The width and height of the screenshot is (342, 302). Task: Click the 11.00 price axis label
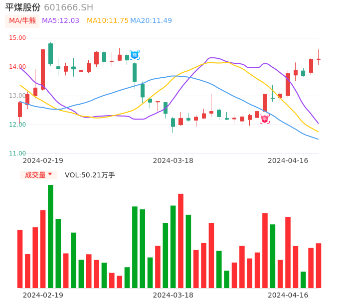[x=18, y=153]
